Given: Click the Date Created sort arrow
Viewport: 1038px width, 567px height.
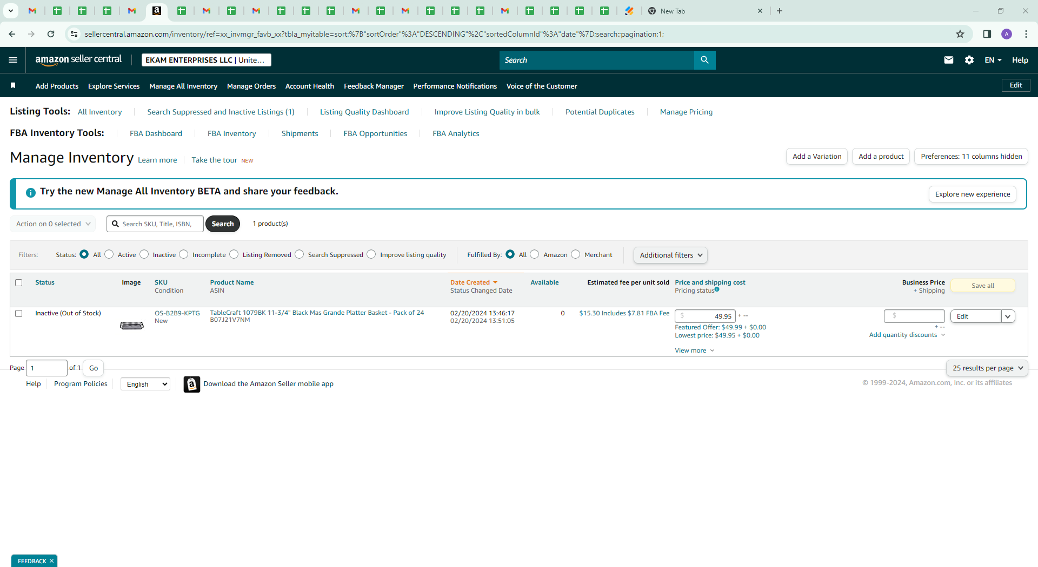Looking at the screenshot, I should point(495,282).
